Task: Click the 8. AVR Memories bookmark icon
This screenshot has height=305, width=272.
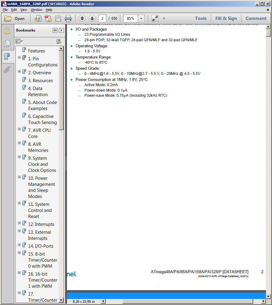Action: 24,143
